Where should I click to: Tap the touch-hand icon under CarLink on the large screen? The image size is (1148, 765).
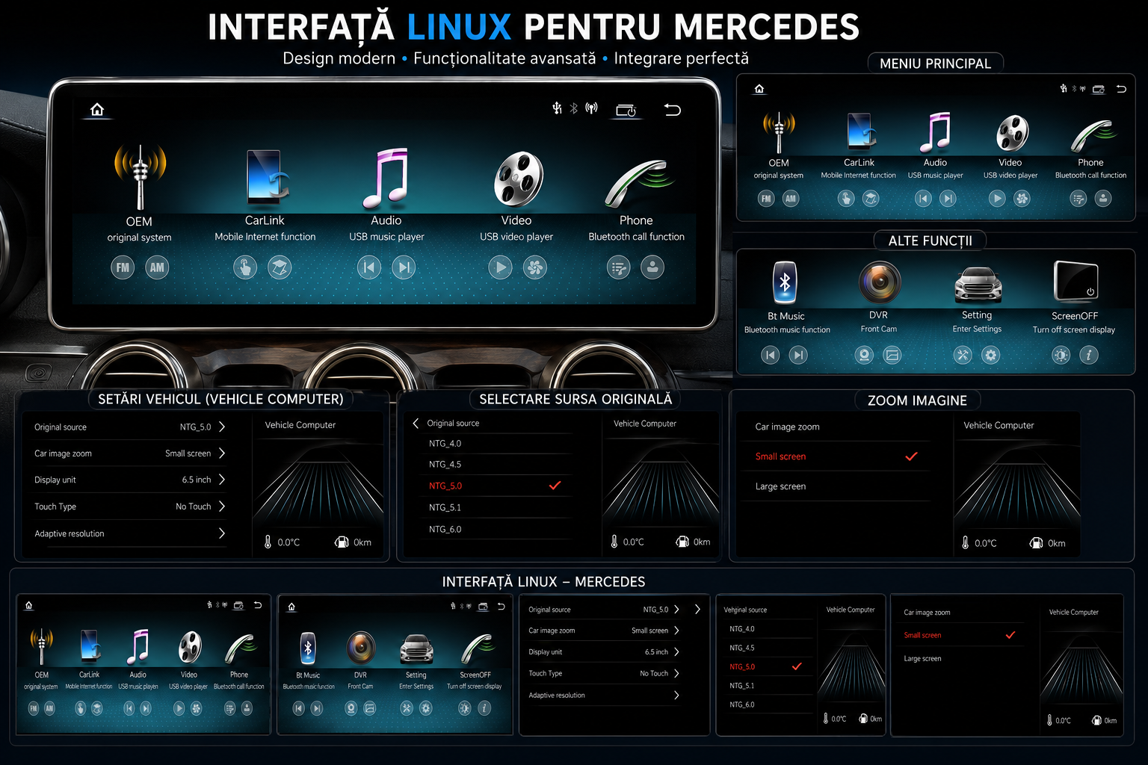coord(245,267)
